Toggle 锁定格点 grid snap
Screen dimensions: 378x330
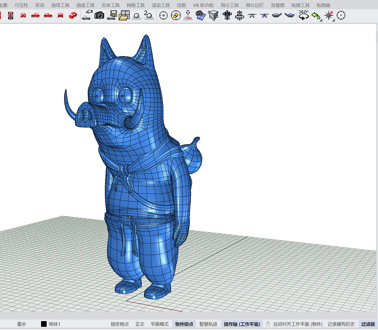pyautogui.click(x=120, y=324)
